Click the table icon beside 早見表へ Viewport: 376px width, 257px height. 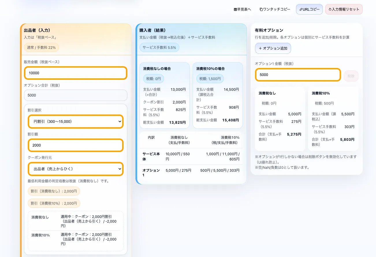(x=235, y=9)
